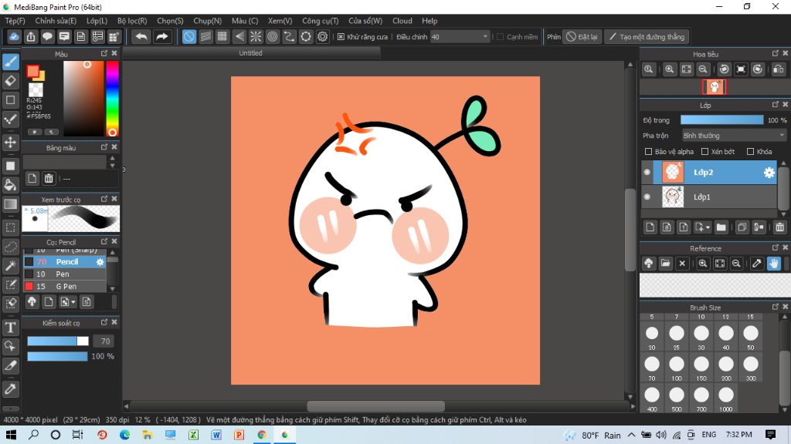
Task: Select the Gradient tool
Action: coord(11,203)
